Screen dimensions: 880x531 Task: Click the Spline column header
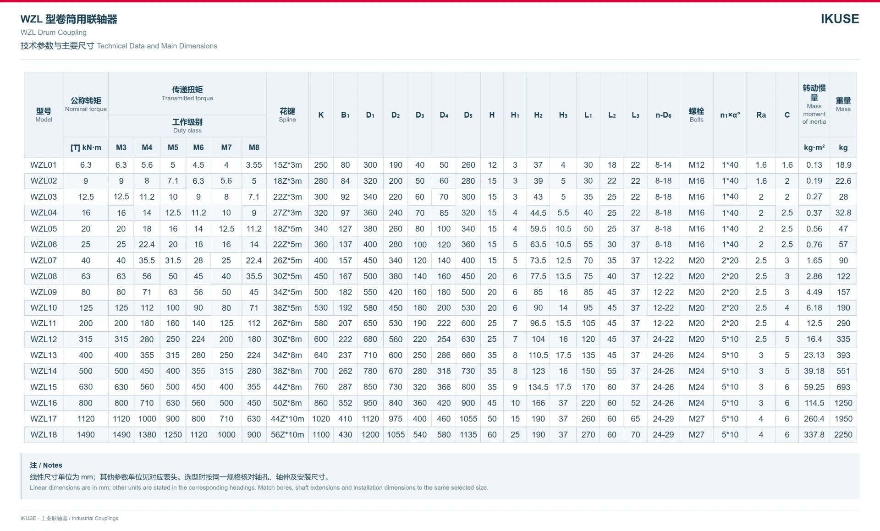[x=287, y=115]
